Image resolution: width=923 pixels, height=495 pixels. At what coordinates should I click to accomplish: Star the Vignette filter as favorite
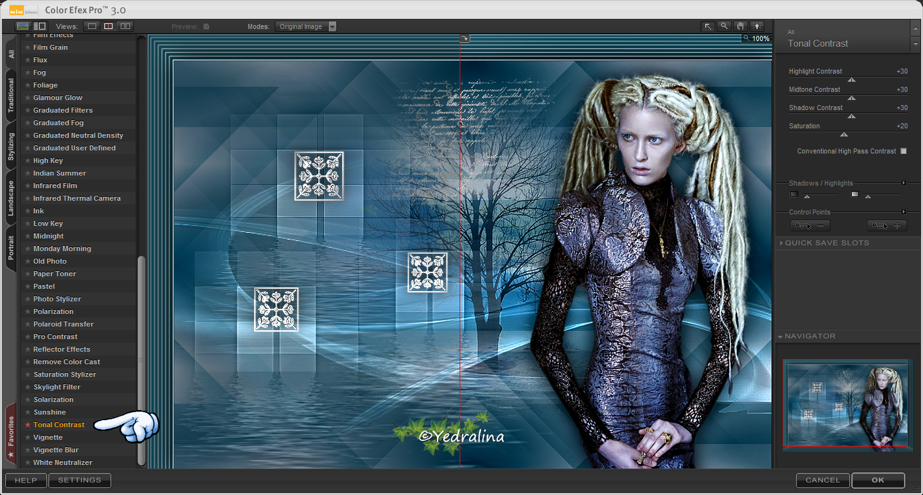click(x=28, y=437)
